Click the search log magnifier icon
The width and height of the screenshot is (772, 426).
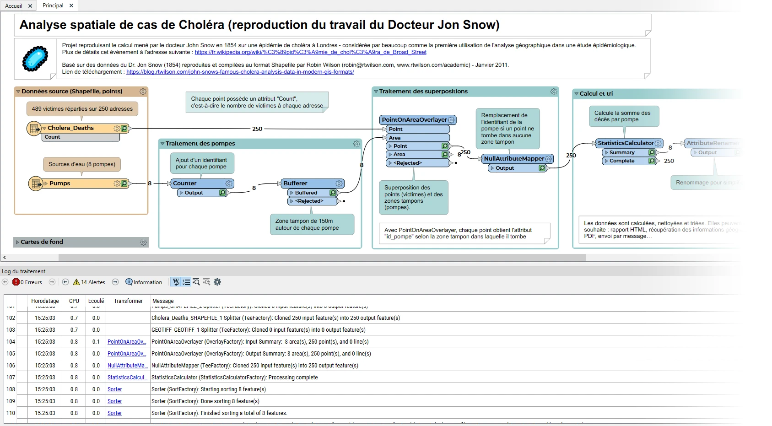[x=196, y=282]
